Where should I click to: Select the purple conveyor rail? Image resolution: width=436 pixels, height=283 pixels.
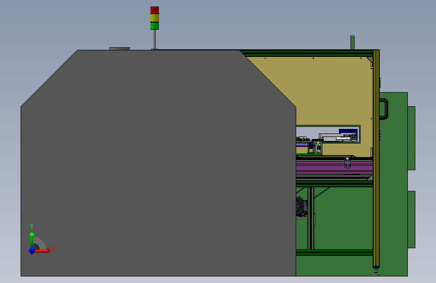click(x=334, y=168)
